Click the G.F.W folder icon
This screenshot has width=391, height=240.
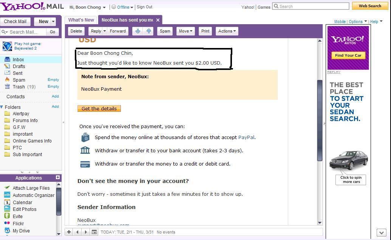[x=8, y=127]
